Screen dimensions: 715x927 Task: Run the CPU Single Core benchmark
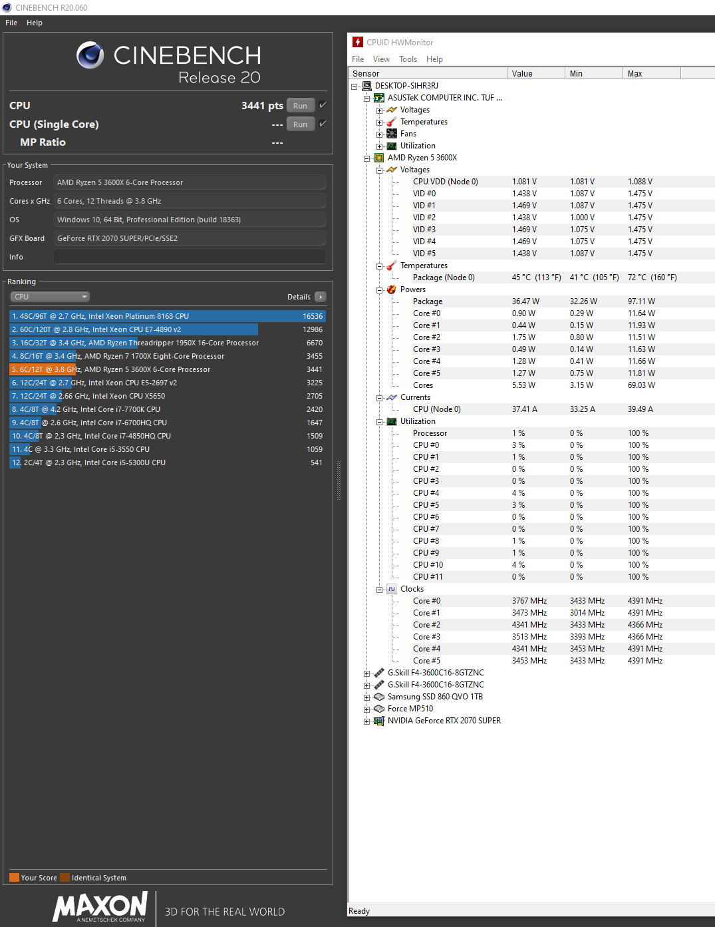point(300,124)
